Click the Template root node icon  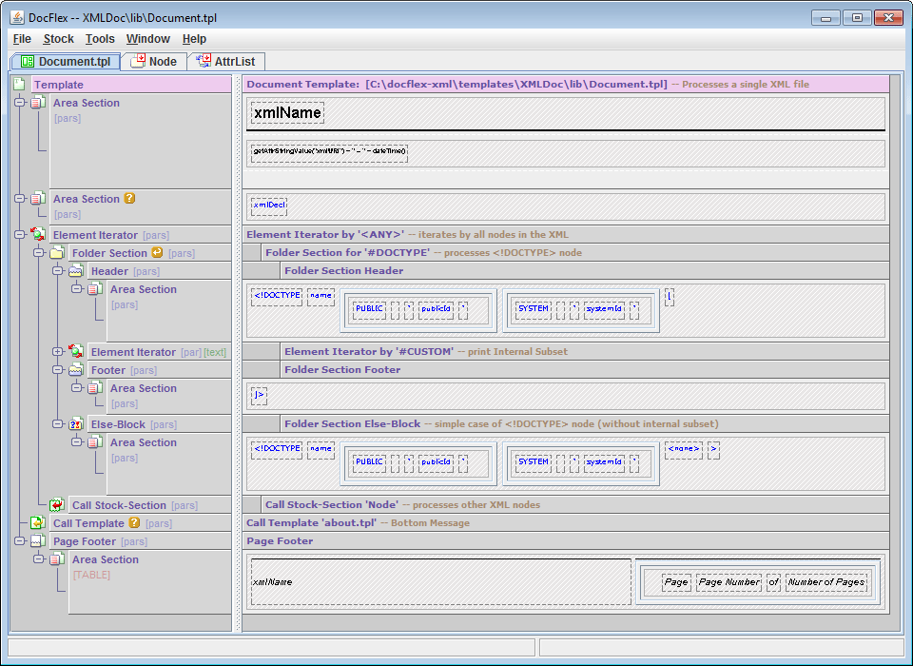[19, 85]
